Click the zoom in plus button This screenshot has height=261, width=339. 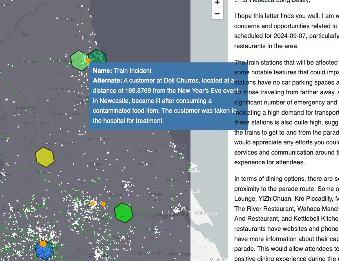point(217,3)
